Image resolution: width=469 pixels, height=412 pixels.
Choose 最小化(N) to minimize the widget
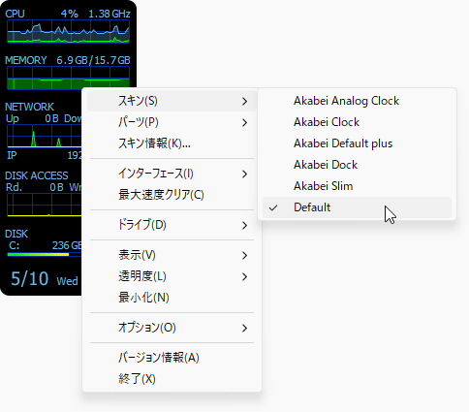click(x=172, y=298)
